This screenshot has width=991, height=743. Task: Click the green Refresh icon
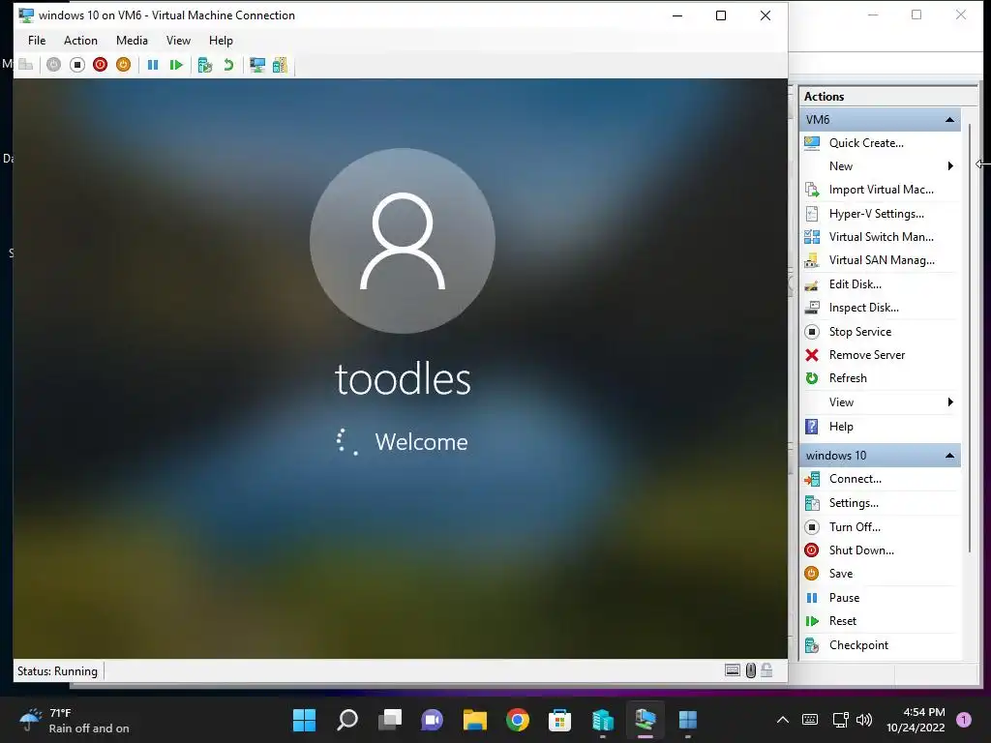(x=812, y=378)
